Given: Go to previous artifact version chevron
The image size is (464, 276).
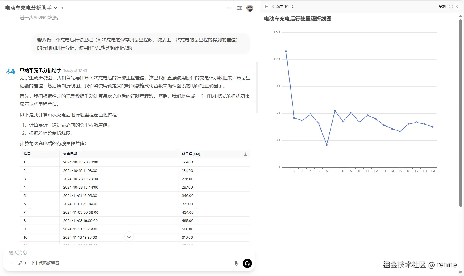Looking at the screenshot, I should click(273, 7).
